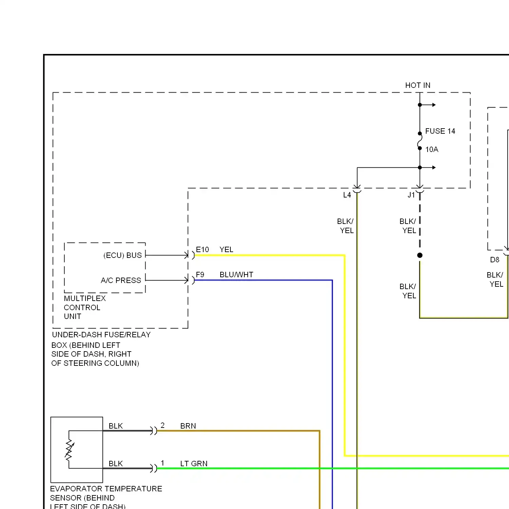Click the E10 connector terminal symbol
Image resolution: width=509 pixels, height=509 pixels.
click(x=190, y=255)
